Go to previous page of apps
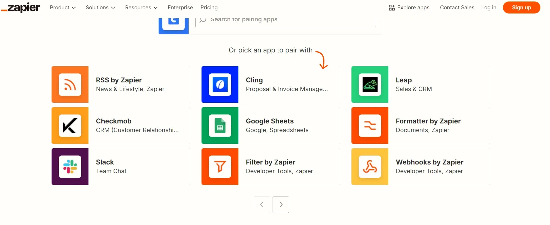The width and height of the screenshot is (550, 225). pos(262,205)
